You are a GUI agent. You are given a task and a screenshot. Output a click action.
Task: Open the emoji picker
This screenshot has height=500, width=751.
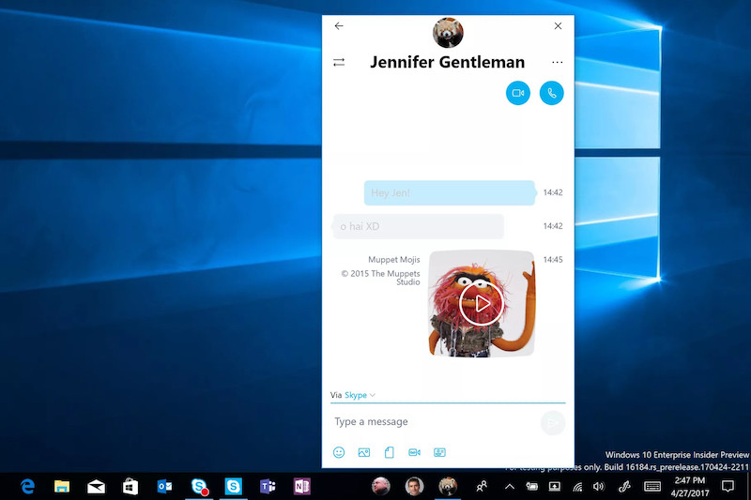pyautogui.click(x=339, y=452)
